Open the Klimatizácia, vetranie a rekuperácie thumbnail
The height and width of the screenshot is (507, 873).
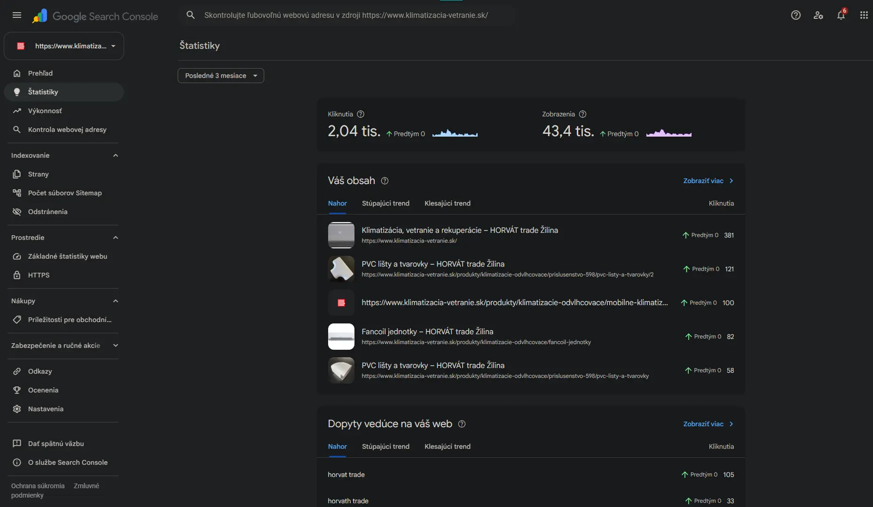341,235
